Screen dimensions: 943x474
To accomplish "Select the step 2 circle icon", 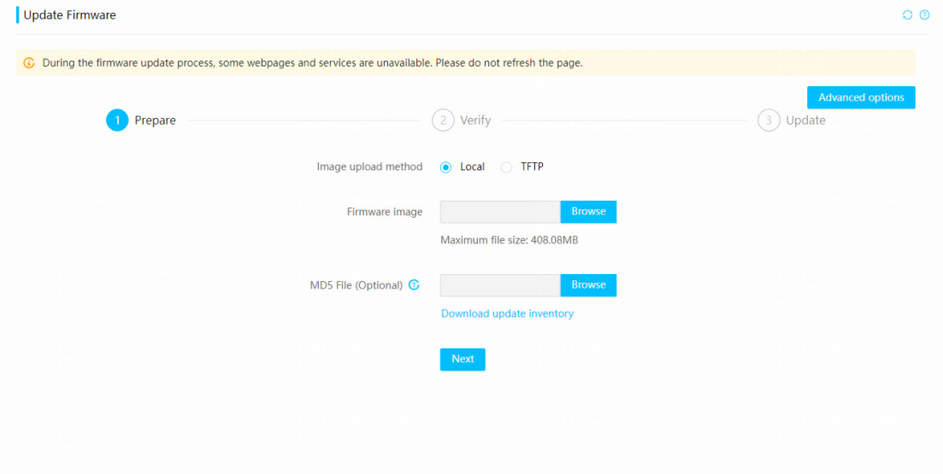I will [x=443, y=120].
